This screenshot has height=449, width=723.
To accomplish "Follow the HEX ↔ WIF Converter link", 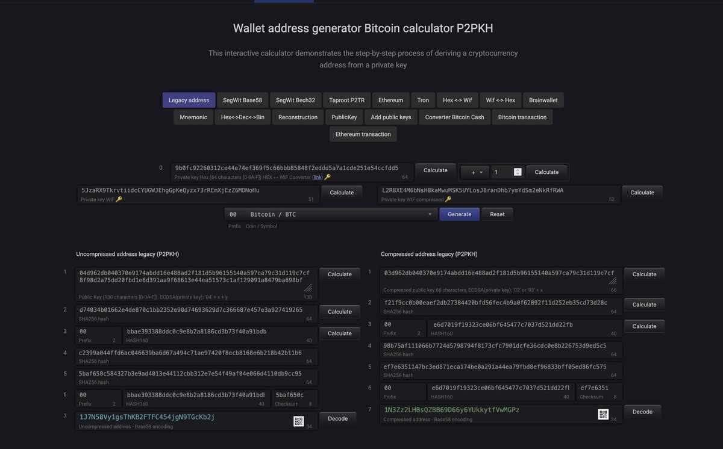I will pyautogui.click(x=318, y=178).
